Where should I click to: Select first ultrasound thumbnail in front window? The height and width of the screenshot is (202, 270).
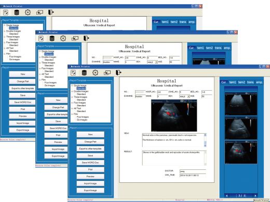point(241,104)
